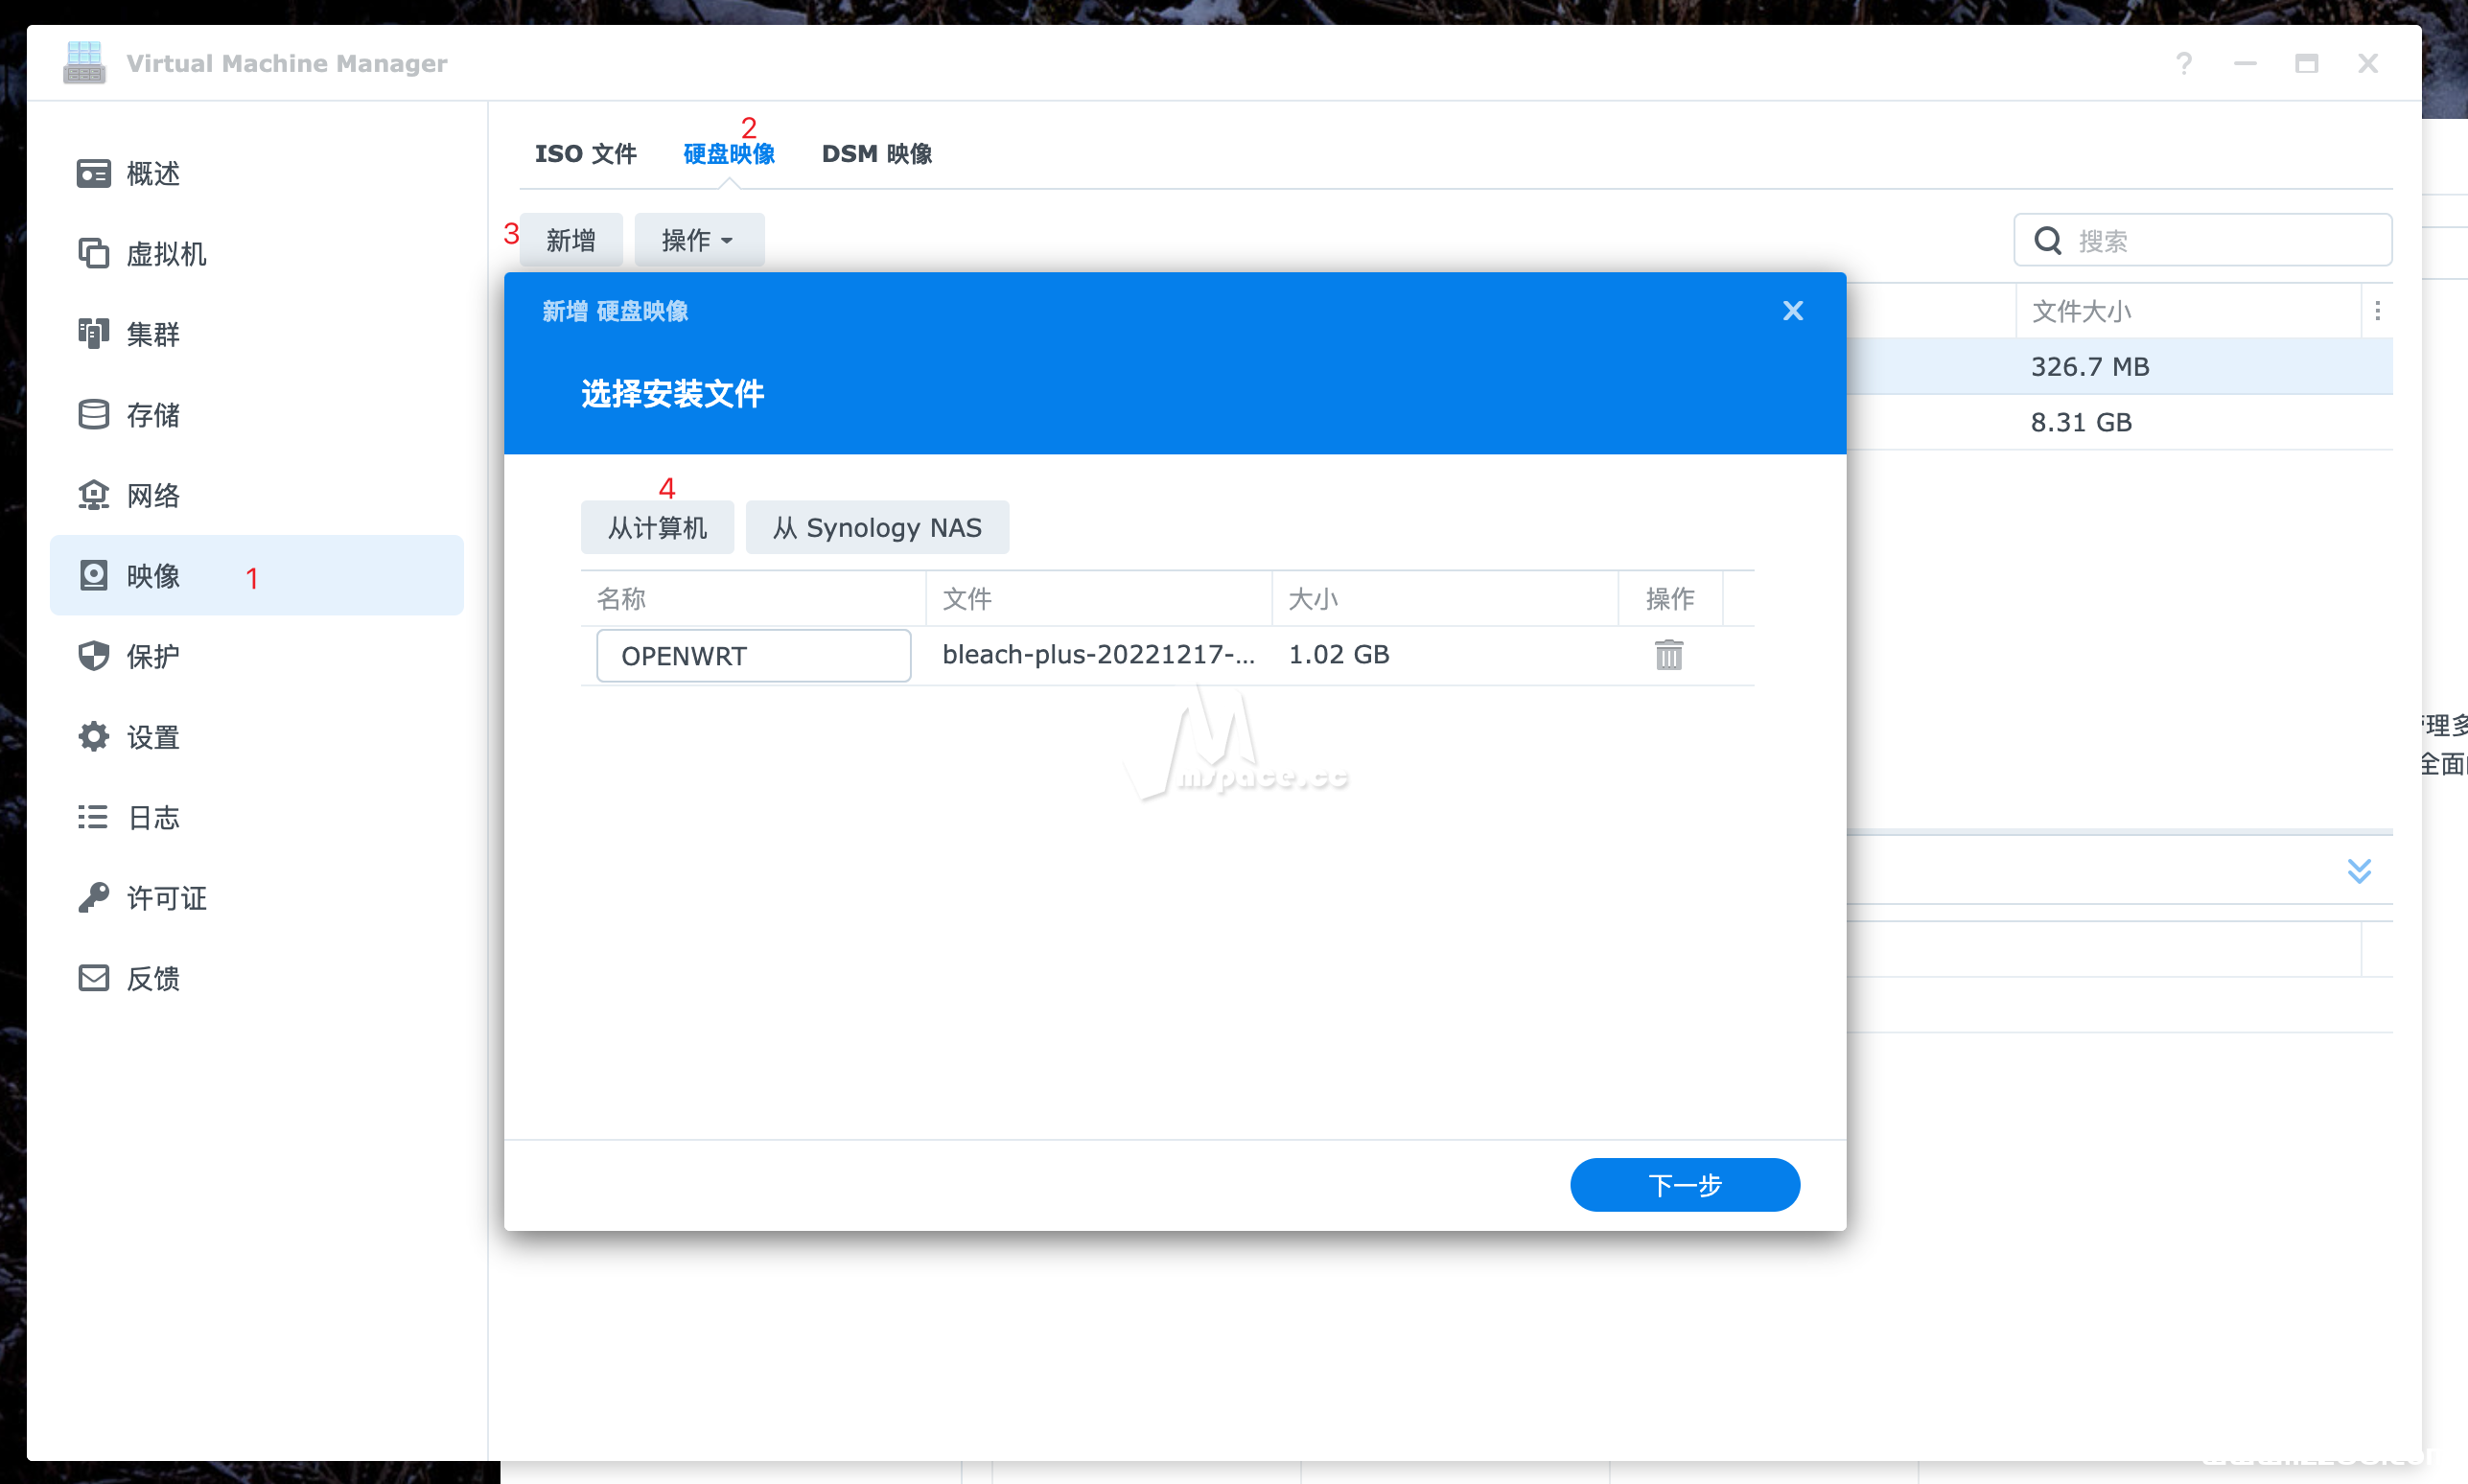Expand the details panel via double chevron

click(2361, 870)
